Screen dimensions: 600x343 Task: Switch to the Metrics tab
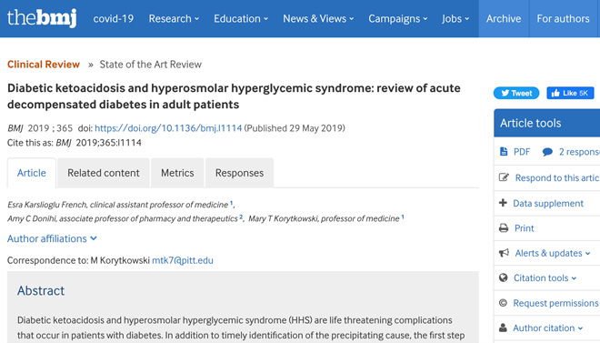177,173
